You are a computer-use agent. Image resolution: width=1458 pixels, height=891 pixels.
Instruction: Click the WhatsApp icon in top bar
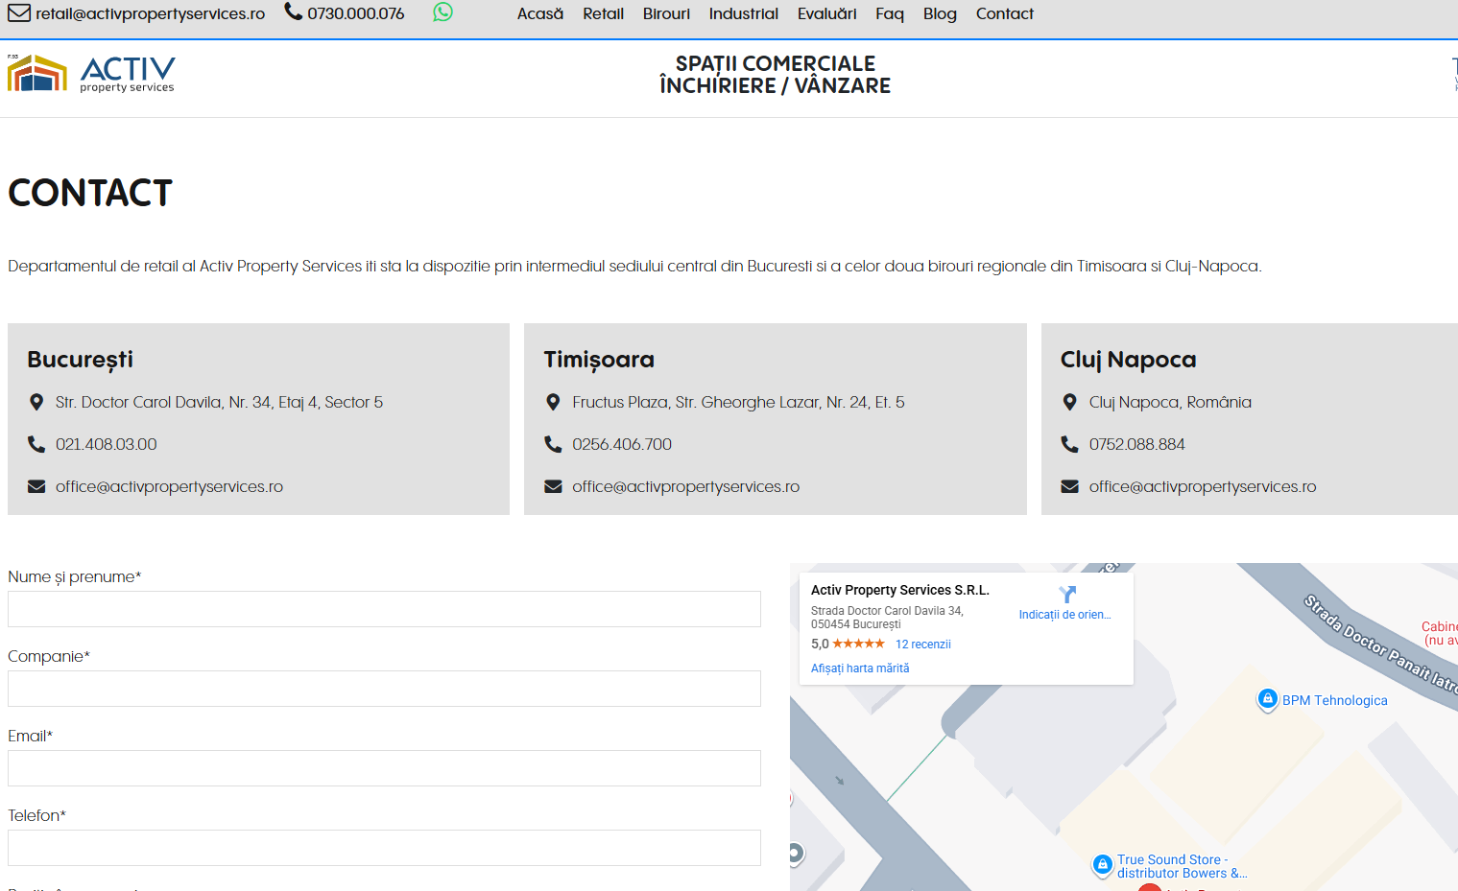(x=442, y=12)
